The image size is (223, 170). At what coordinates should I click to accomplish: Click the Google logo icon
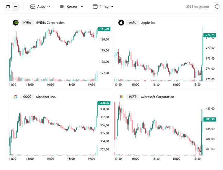[x=16, y=97]
